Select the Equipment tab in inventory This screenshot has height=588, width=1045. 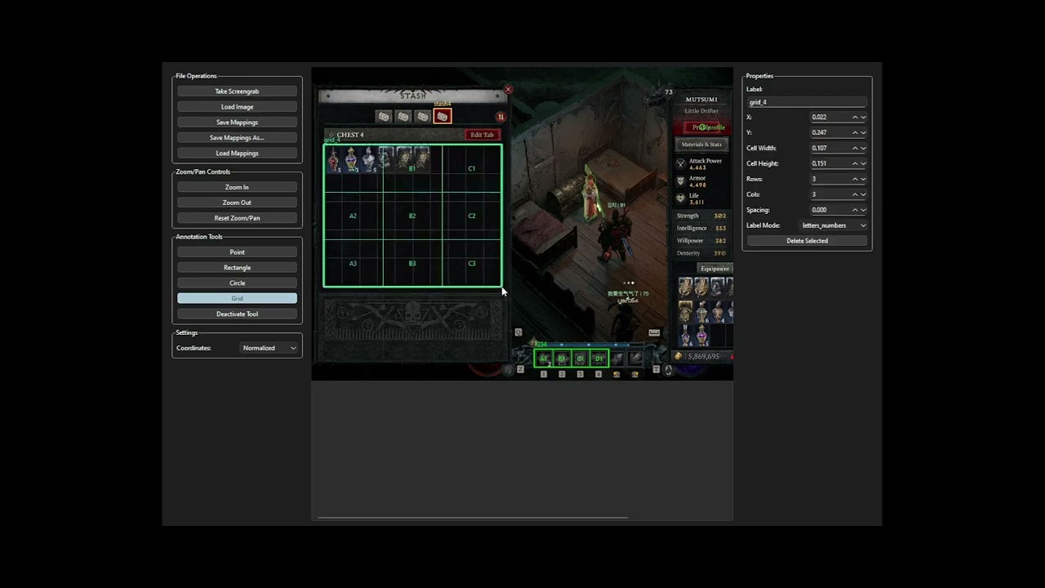(714, 269)
